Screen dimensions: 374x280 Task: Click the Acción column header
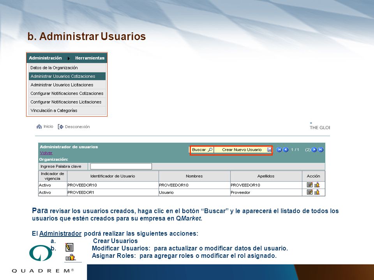click(x=313, y=176)
